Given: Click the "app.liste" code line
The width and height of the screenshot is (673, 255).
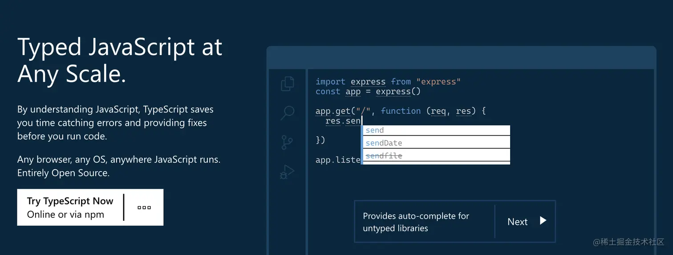Looking at the screenshot, I should (338, 159).
